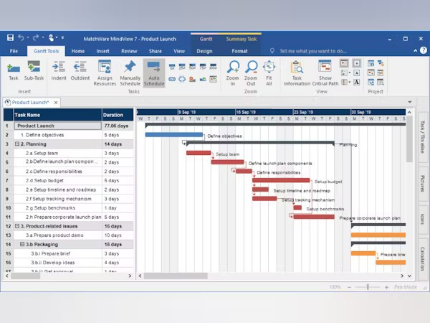Insert a Sub-Task
430x323 pixels.
(34, 71)
